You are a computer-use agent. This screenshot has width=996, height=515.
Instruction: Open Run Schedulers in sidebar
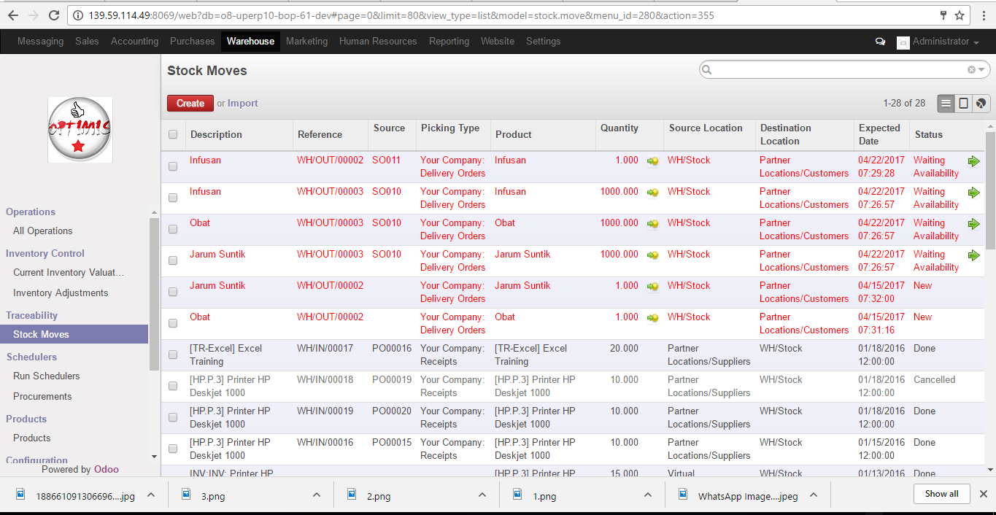pos(47,376)
